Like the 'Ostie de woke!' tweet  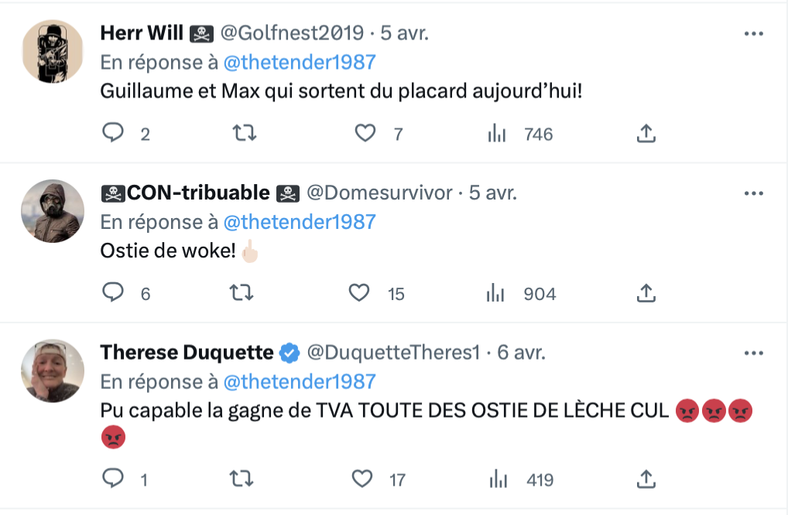coord(359,292)
